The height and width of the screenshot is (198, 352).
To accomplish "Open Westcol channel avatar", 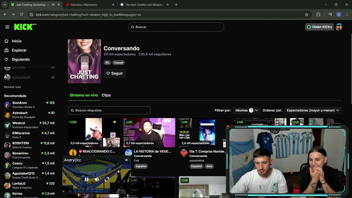I will pos(7,125).
